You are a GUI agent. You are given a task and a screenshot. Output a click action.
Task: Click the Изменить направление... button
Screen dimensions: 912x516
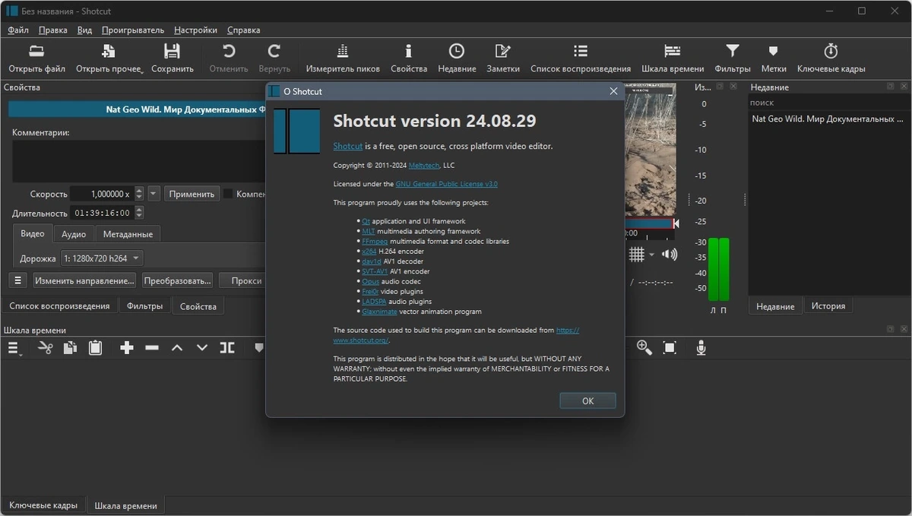pos(84,280)
